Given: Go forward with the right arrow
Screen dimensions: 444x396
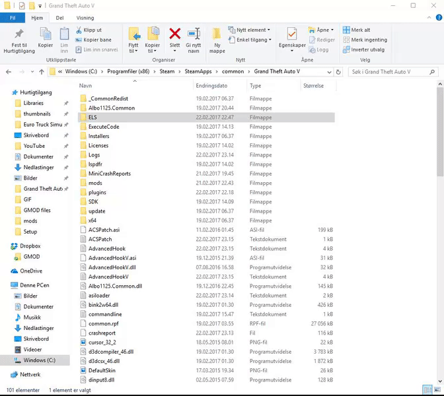Looking at the screenshot, I should [x=22, y=72].
